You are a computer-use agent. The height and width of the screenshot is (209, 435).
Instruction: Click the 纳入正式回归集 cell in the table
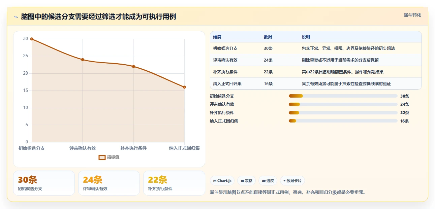coord(227,84)
